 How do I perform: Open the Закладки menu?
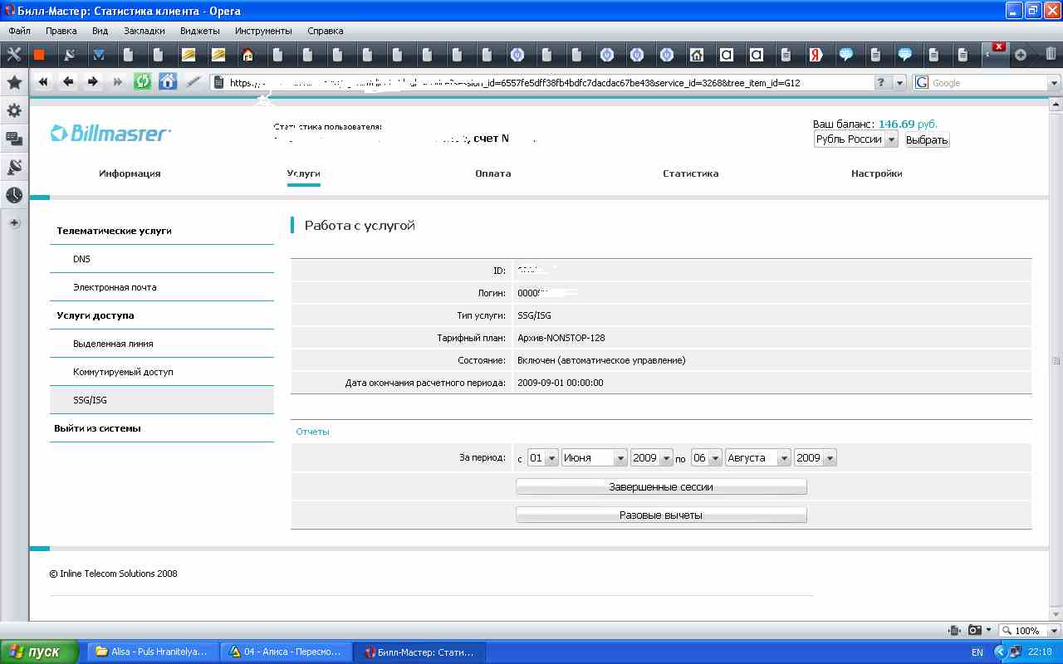click(x=144, y=31)
